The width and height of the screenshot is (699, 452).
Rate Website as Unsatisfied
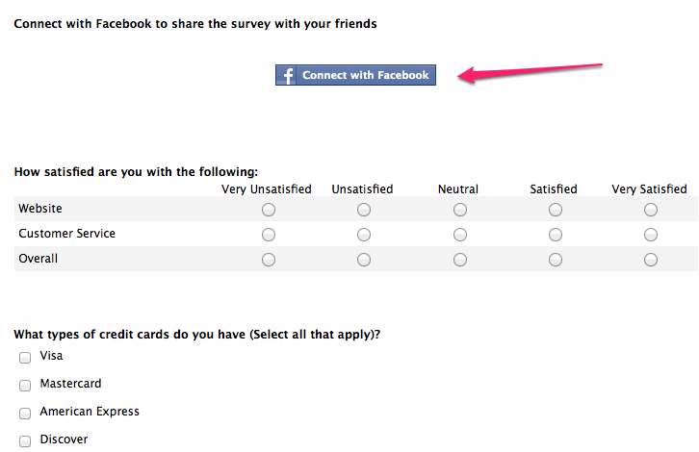pos(363,210)
